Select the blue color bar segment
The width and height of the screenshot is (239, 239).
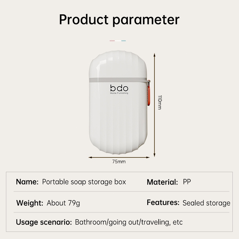tap(123, 41)
